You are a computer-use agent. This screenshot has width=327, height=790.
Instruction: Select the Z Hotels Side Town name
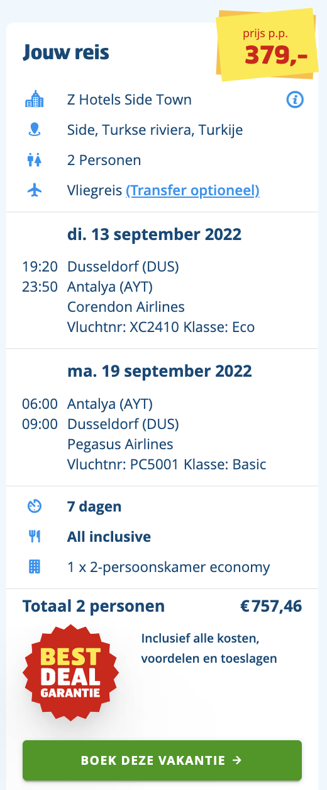130,100
